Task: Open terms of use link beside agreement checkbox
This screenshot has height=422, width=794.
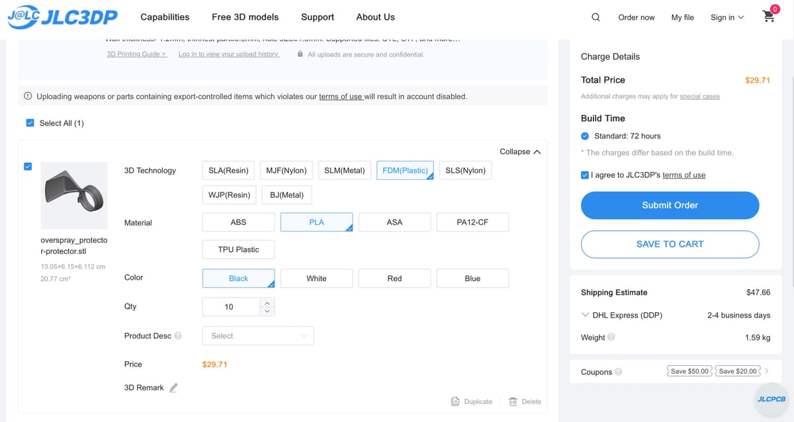Action: pyautogui.click(x=684, y=175)
